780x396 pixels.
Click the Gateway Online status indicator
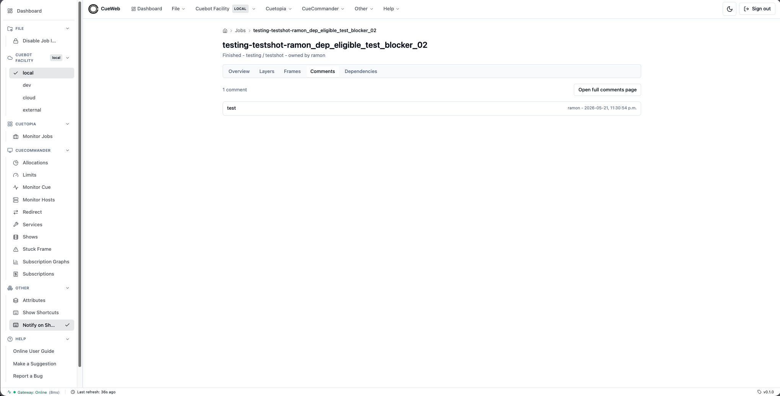tap(34, 392)
